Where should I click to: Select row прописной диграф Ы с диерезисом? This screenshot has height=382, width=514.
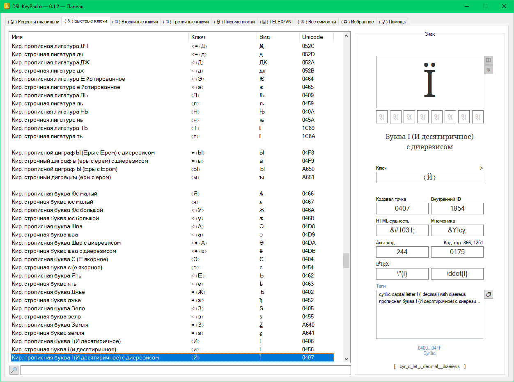[x=172, y=152]
